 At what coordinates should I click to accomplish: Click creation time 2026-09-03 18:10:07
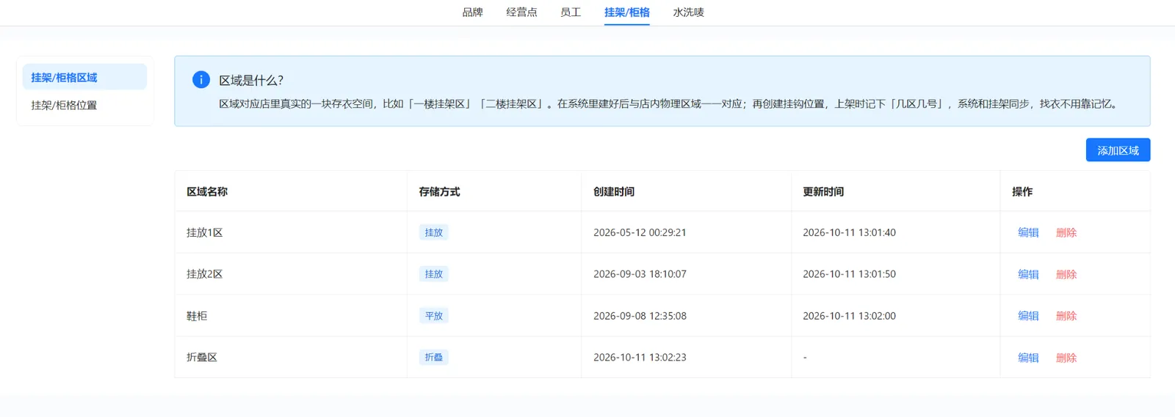tap(640, 274)
